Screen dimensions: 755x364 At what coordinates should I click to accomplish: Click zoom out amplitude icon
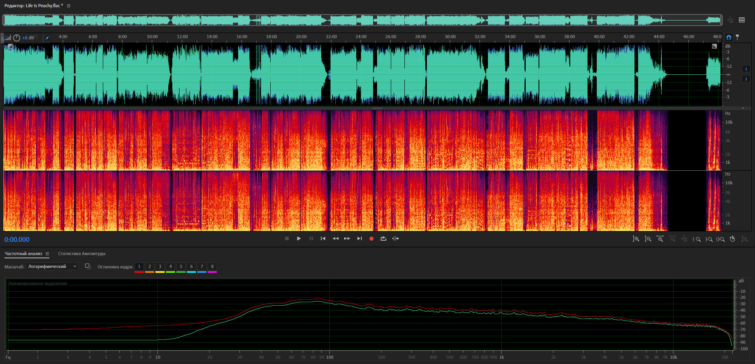click(648, 239)
